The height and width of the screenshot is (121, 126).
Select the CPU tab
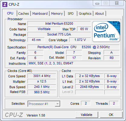point(10,13)
